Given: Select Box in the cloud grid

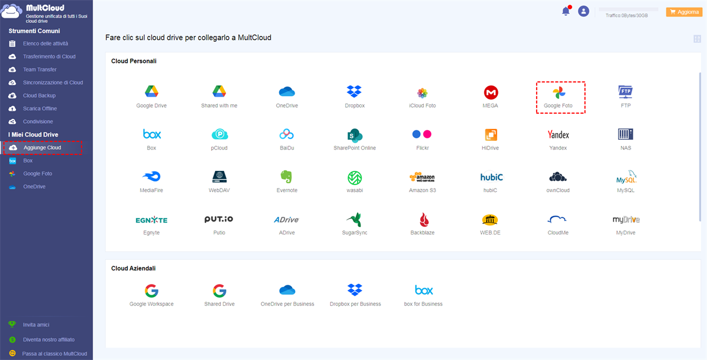Looking at the screenshot, I should click(x=151, y=140).
